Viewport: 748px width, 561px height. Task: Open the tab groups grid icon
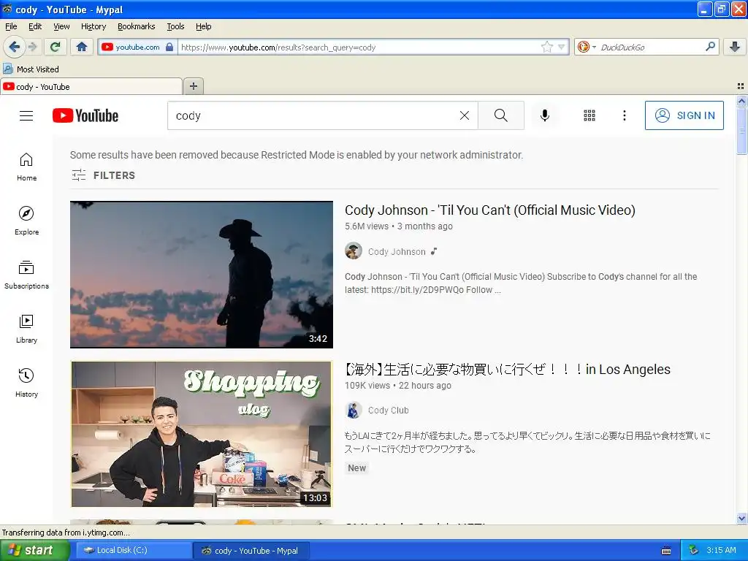[x=741, y=86]
